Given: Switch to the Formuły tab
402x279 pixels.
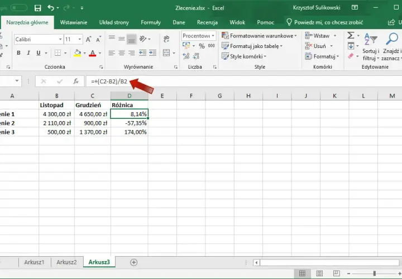Looking at the screenshot, I should (151, 22).
